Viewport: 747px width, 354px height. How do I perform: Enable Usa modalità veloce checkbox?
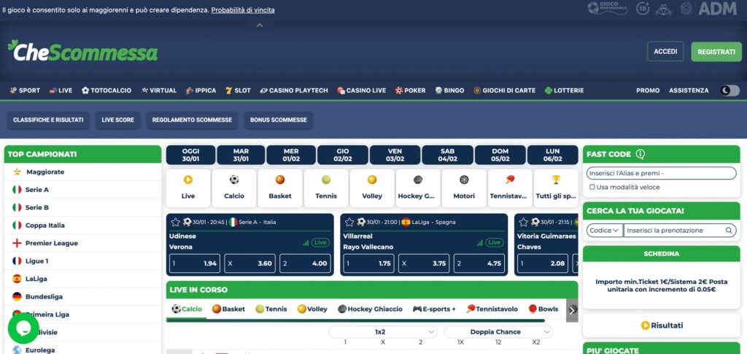coord(592,188)
